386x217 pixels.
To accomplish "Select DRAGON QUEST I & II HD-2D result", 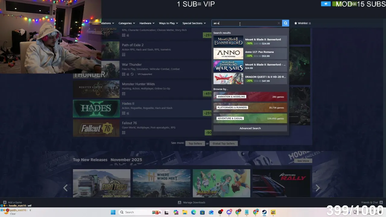I will (x=250, y=79).
